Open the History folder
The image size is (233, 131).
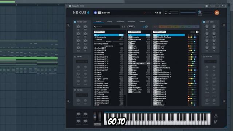click(x=109, y=39)
